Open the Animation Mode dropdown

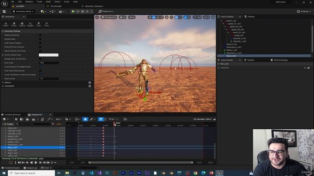click(23, 11)
